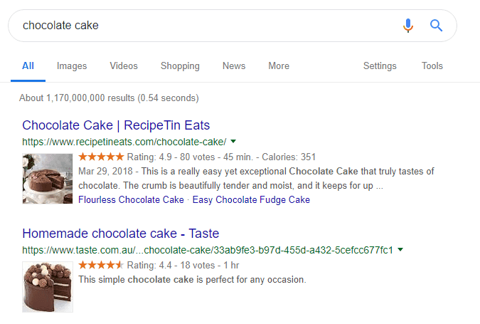Click the RecipeTin Eats cake thumbnail
The height and width of the screenshot is (324, 480).
pos(48,178)
